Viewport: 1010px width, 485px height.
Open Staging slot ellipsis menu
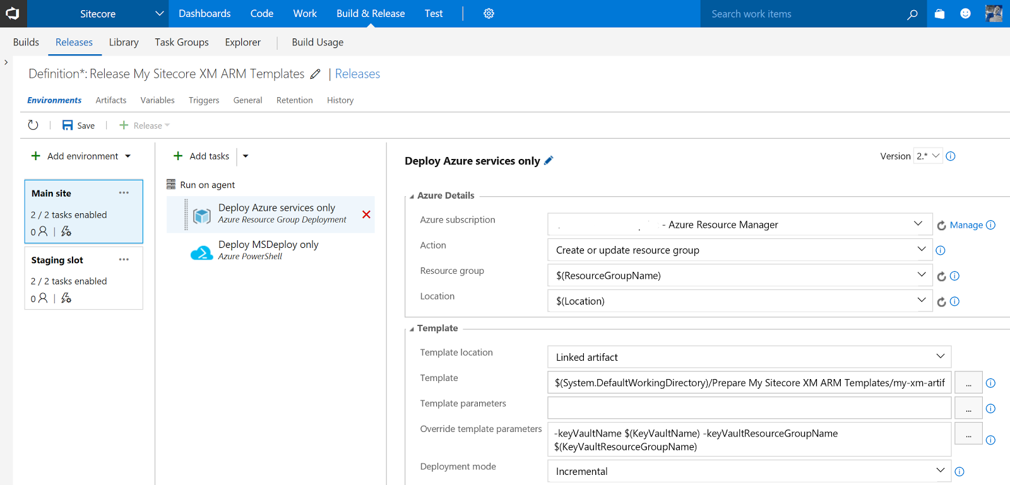(124, 260)
